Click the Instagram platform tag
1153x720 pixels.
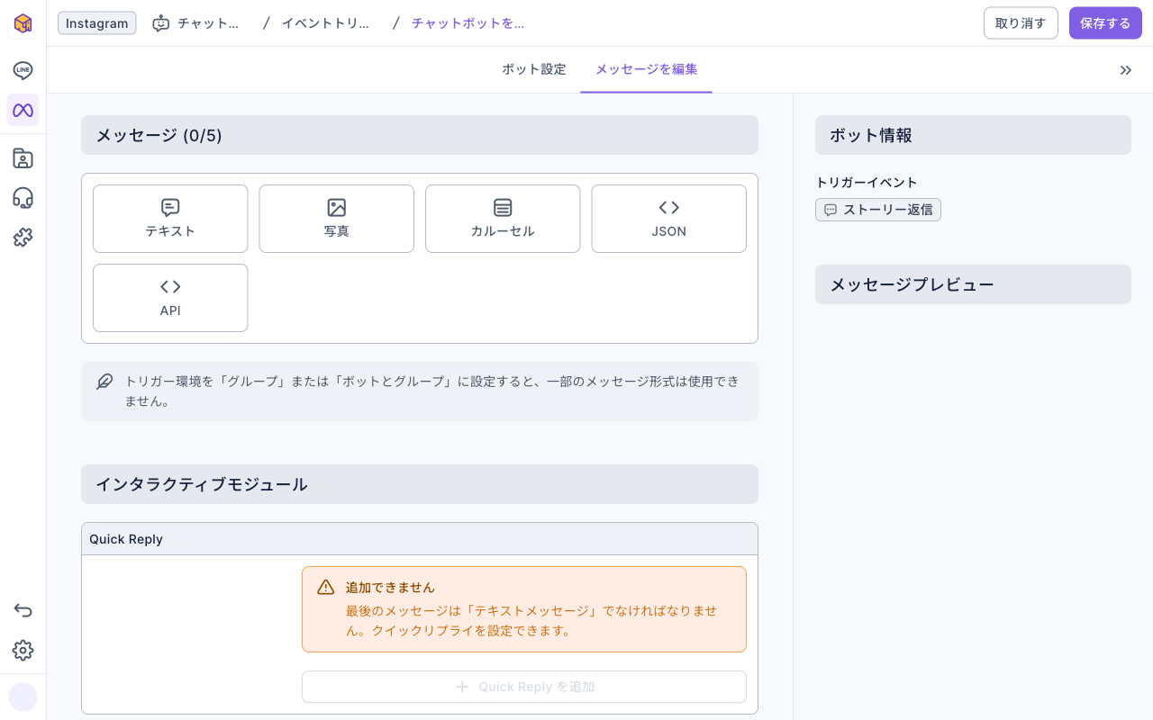pos(97,23)
